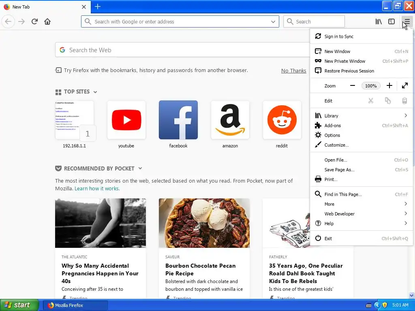Show sidebars via toolbar icon
The width and height of the screenshot is (415, 311).
pyautogui.click(x=391, y=21)
